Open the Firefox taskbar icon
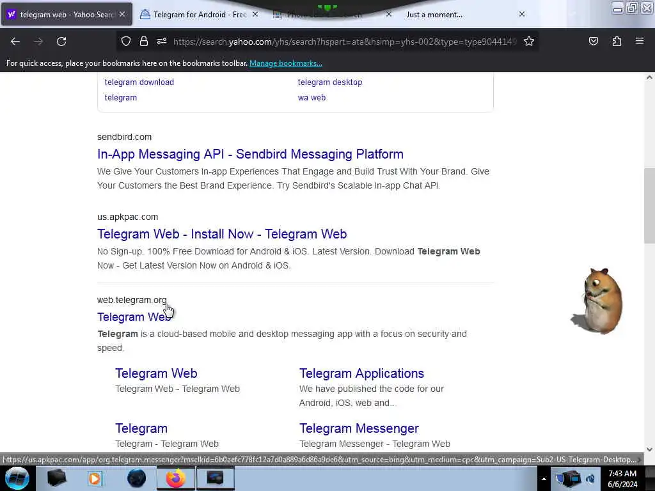The width and height of the screenshot is (655, 491). [x=176, y=478]
